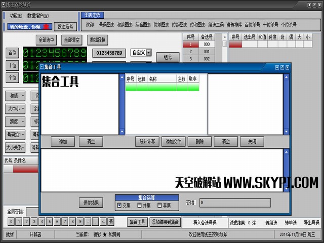This screenshot has height=243, width=324.
Task: Select the 交集 intersection option
Action: 119,205
